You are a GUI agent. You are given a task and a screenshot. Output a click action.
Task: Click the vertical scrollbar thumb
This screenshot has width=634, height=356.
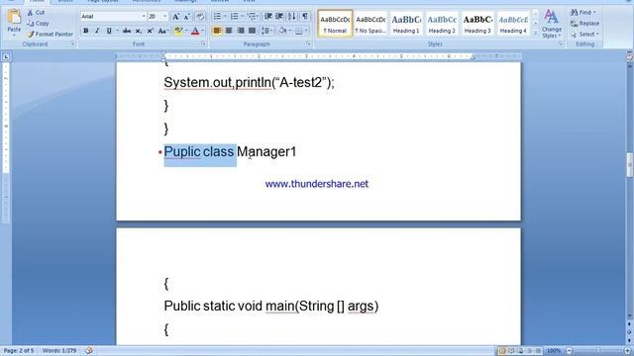(630, 165)
